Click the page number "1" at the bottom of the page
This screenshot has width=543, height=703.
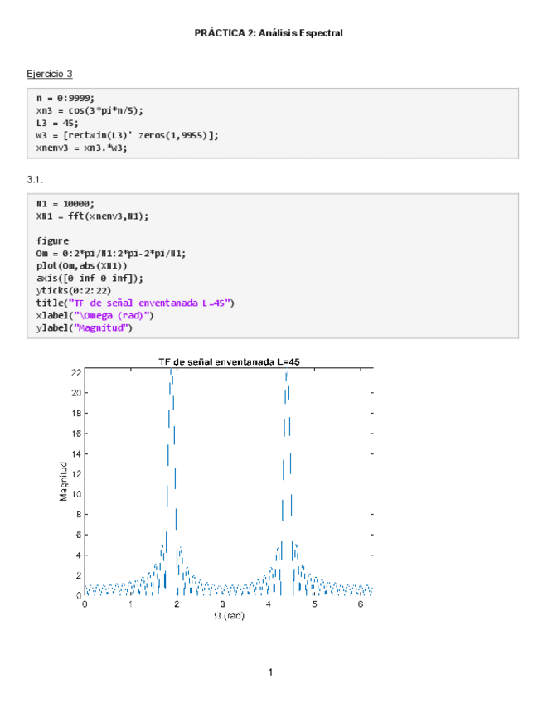click(x=270, y=672)
